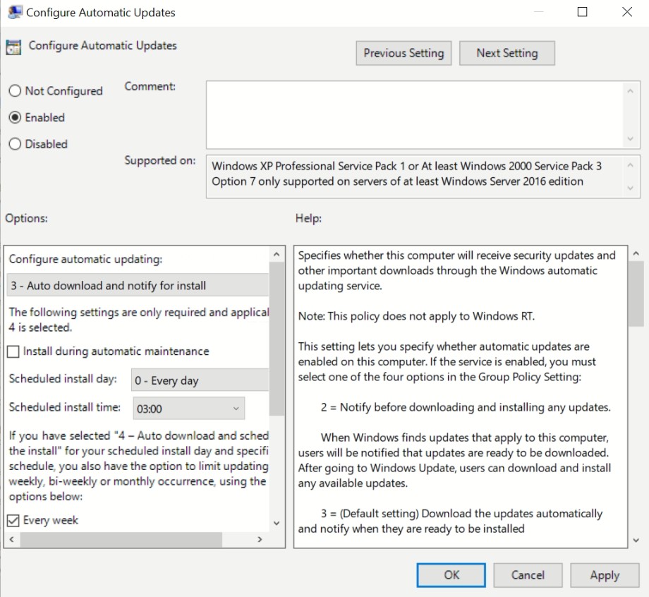This screenshot has width=649, height=597.
Task: Click the 'Supported on' Windows XP text
Action: 406,166
